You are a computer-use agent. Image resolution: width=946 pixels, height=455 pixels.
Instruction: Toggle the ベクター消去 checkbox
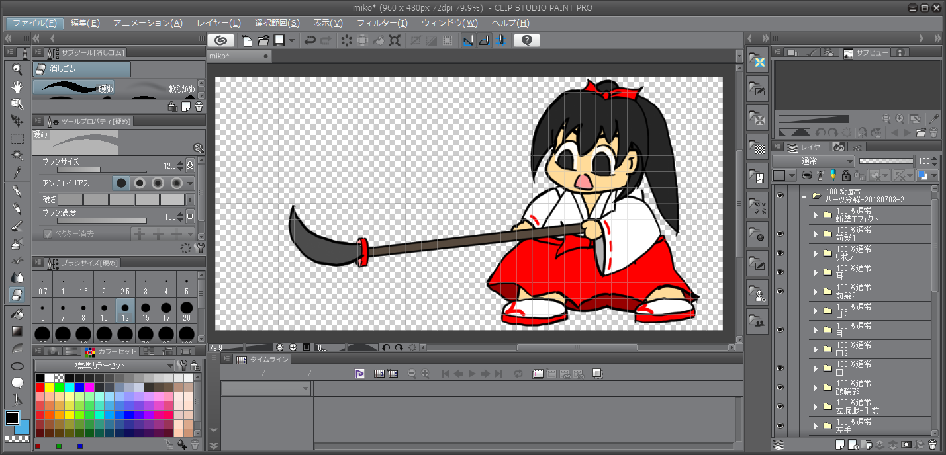(x=48, y=233)
